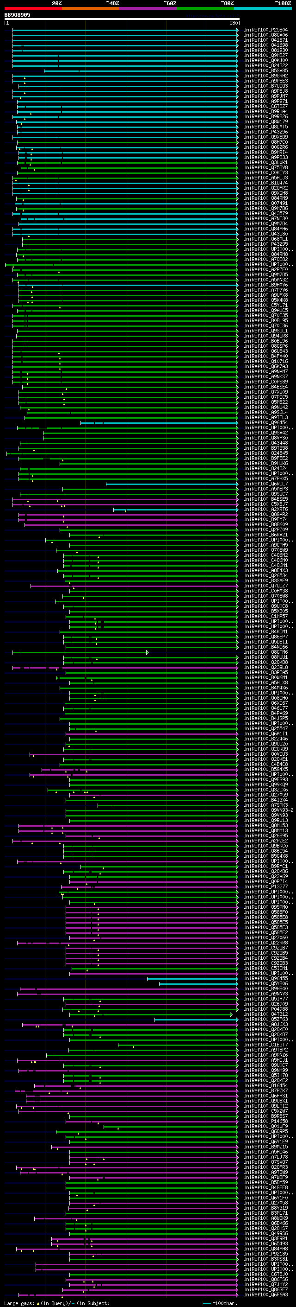Screen dimensions: 296x1307
Task: Click the Large gaps legend text
Action: [x=57, y=1303]
